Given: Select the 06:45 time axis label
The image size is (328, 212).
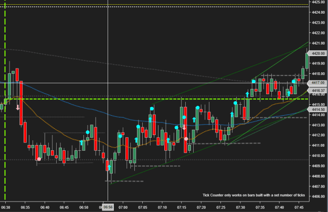Looking at the screenshot, I should tap(64, 207).
